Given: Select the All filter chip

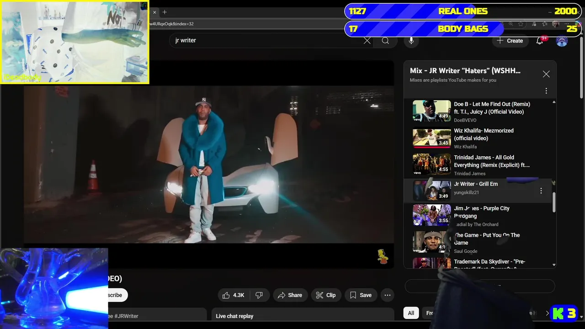Looking at the screenshot, I should [411, 313].
